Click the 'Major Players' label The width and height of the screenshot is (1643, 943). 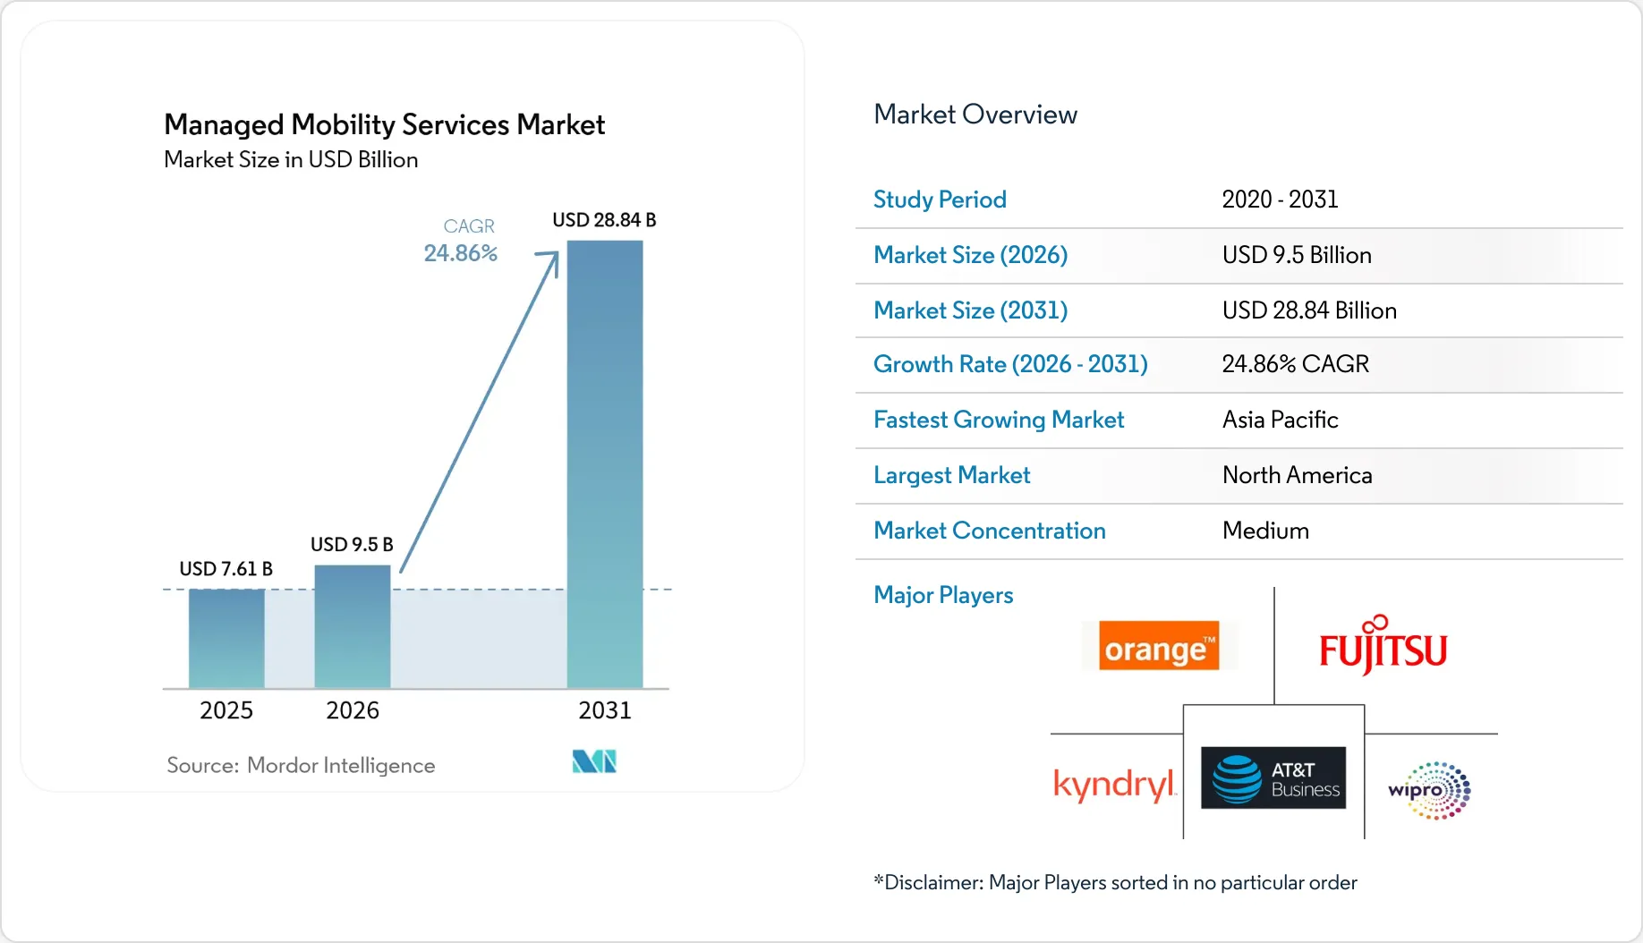tap(943, 595)
